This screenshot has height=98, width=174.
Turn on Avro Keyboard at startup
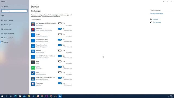60,23
